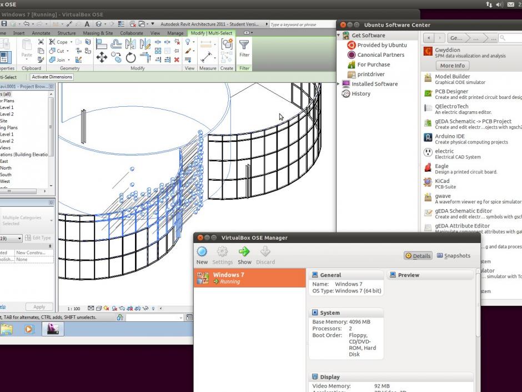Toggle the Details view button
Screen dimensions: 522x392
(x=418, y=256)
